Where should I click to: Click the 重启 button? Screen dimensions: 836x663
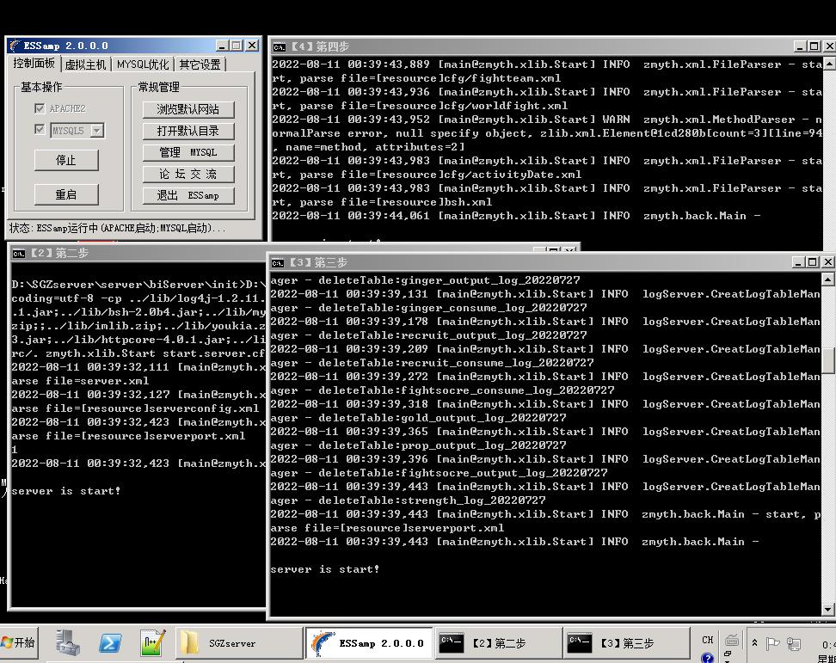66,194
